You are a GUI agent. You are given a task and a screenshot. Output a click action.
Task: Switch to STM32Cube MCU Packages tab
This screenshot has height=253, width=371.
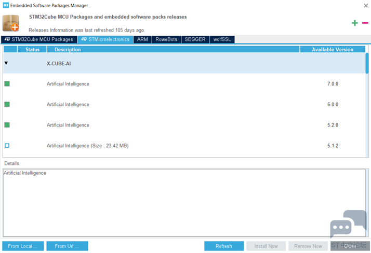tap(39, 39)
